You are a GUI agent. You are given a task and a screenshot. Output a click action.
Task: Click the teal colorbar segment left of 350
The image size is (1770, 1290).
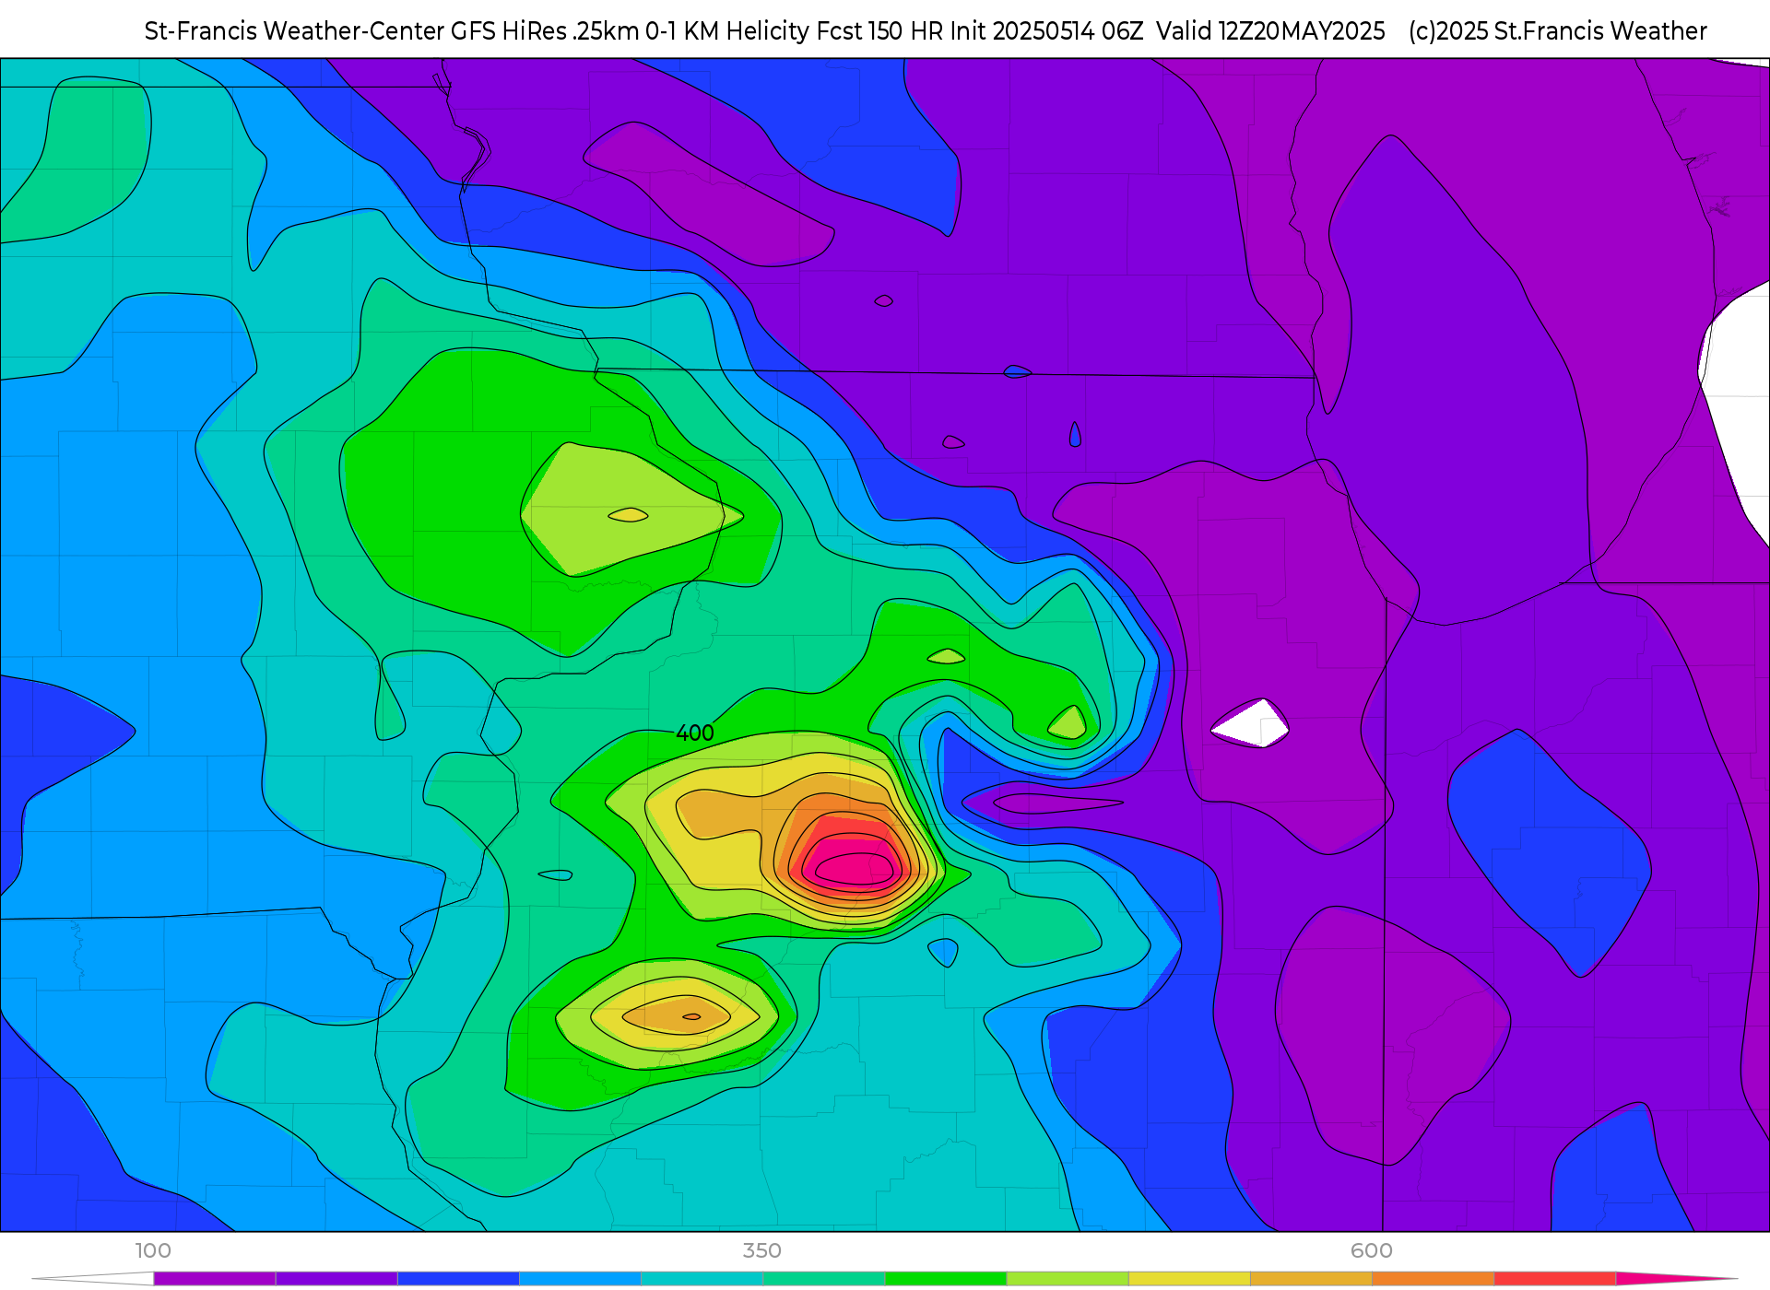click(702, 1279)
